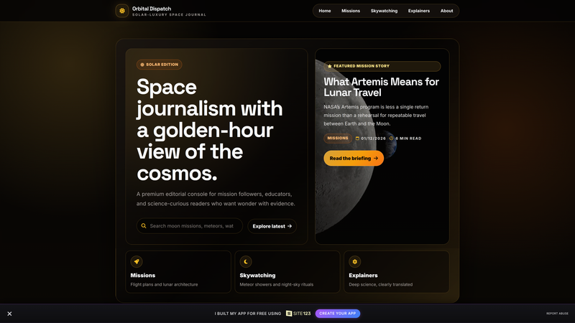Click the Orbital Dispatch sun logo icon
Viewport: 575px width, 323px height.
[122, 11]
